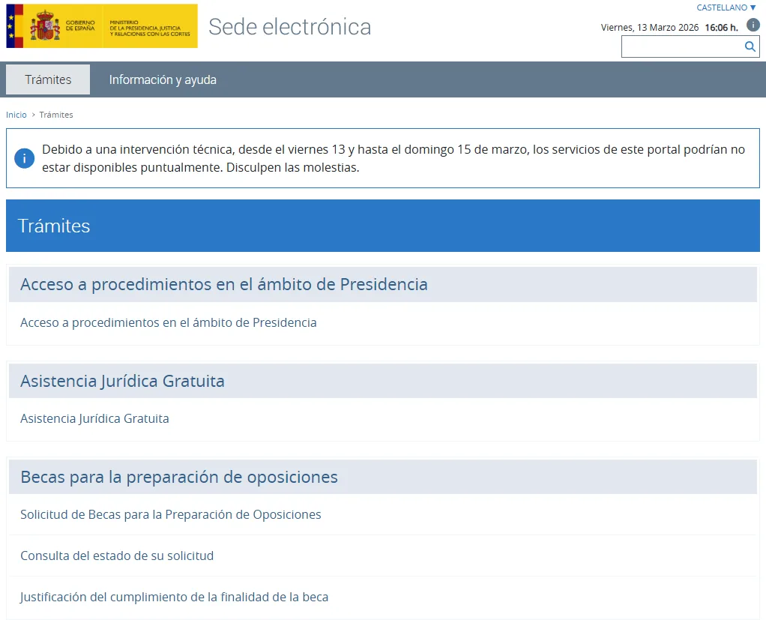Click the yellow government header emblem area
The height and width of the screenshot is (620, 766).
tap(101, 25)
